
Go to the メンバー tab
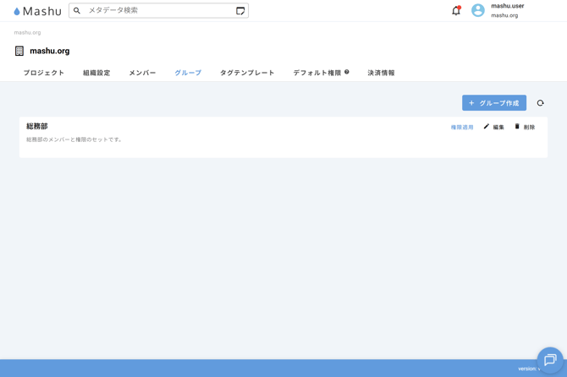[x=142, y=73]
